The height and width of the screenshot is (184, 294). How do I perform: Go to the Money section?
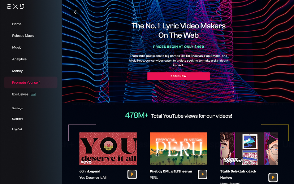pyautogui.click(x=17, y=71)
